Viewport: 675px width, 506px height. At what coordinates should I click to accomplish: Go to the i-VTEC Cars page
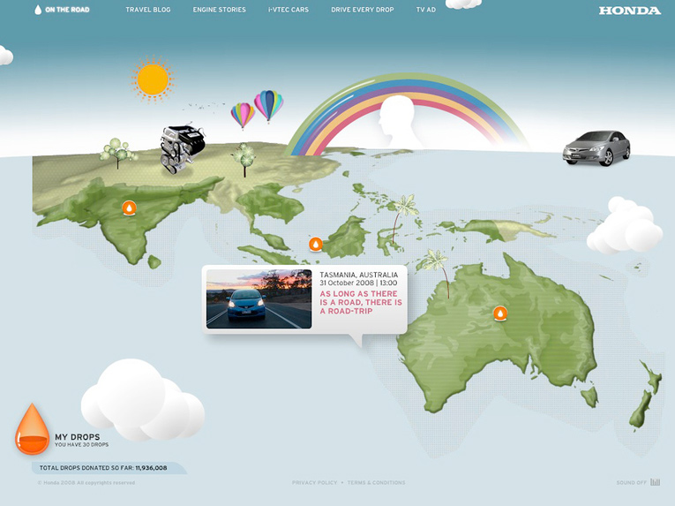(x=289, y=10)
